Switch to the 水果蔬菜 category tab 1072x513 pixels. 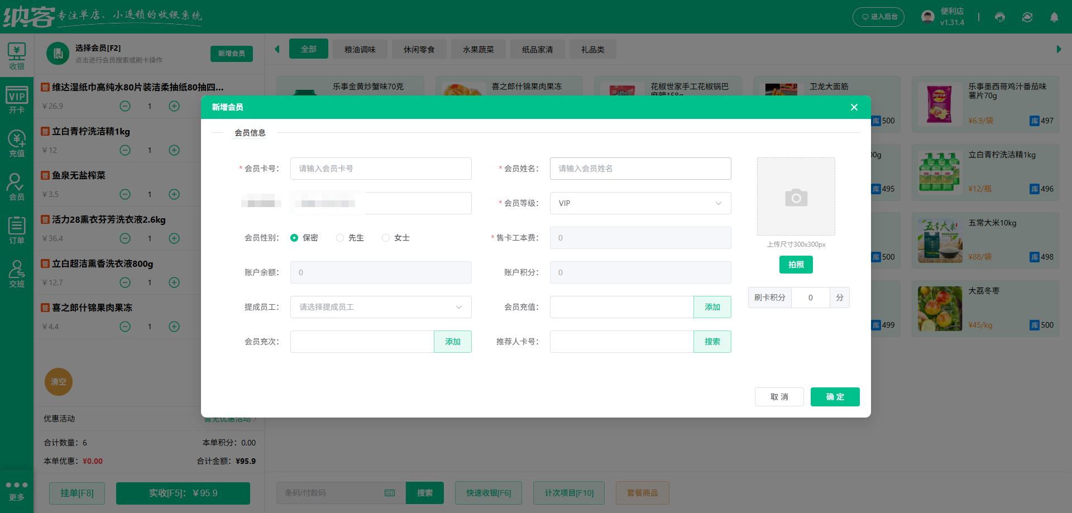click(x=478, y=50)
